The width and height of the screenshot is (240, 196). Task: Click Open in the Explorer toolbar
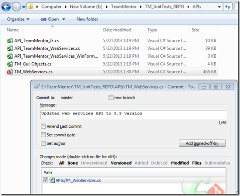click(50, 19)
